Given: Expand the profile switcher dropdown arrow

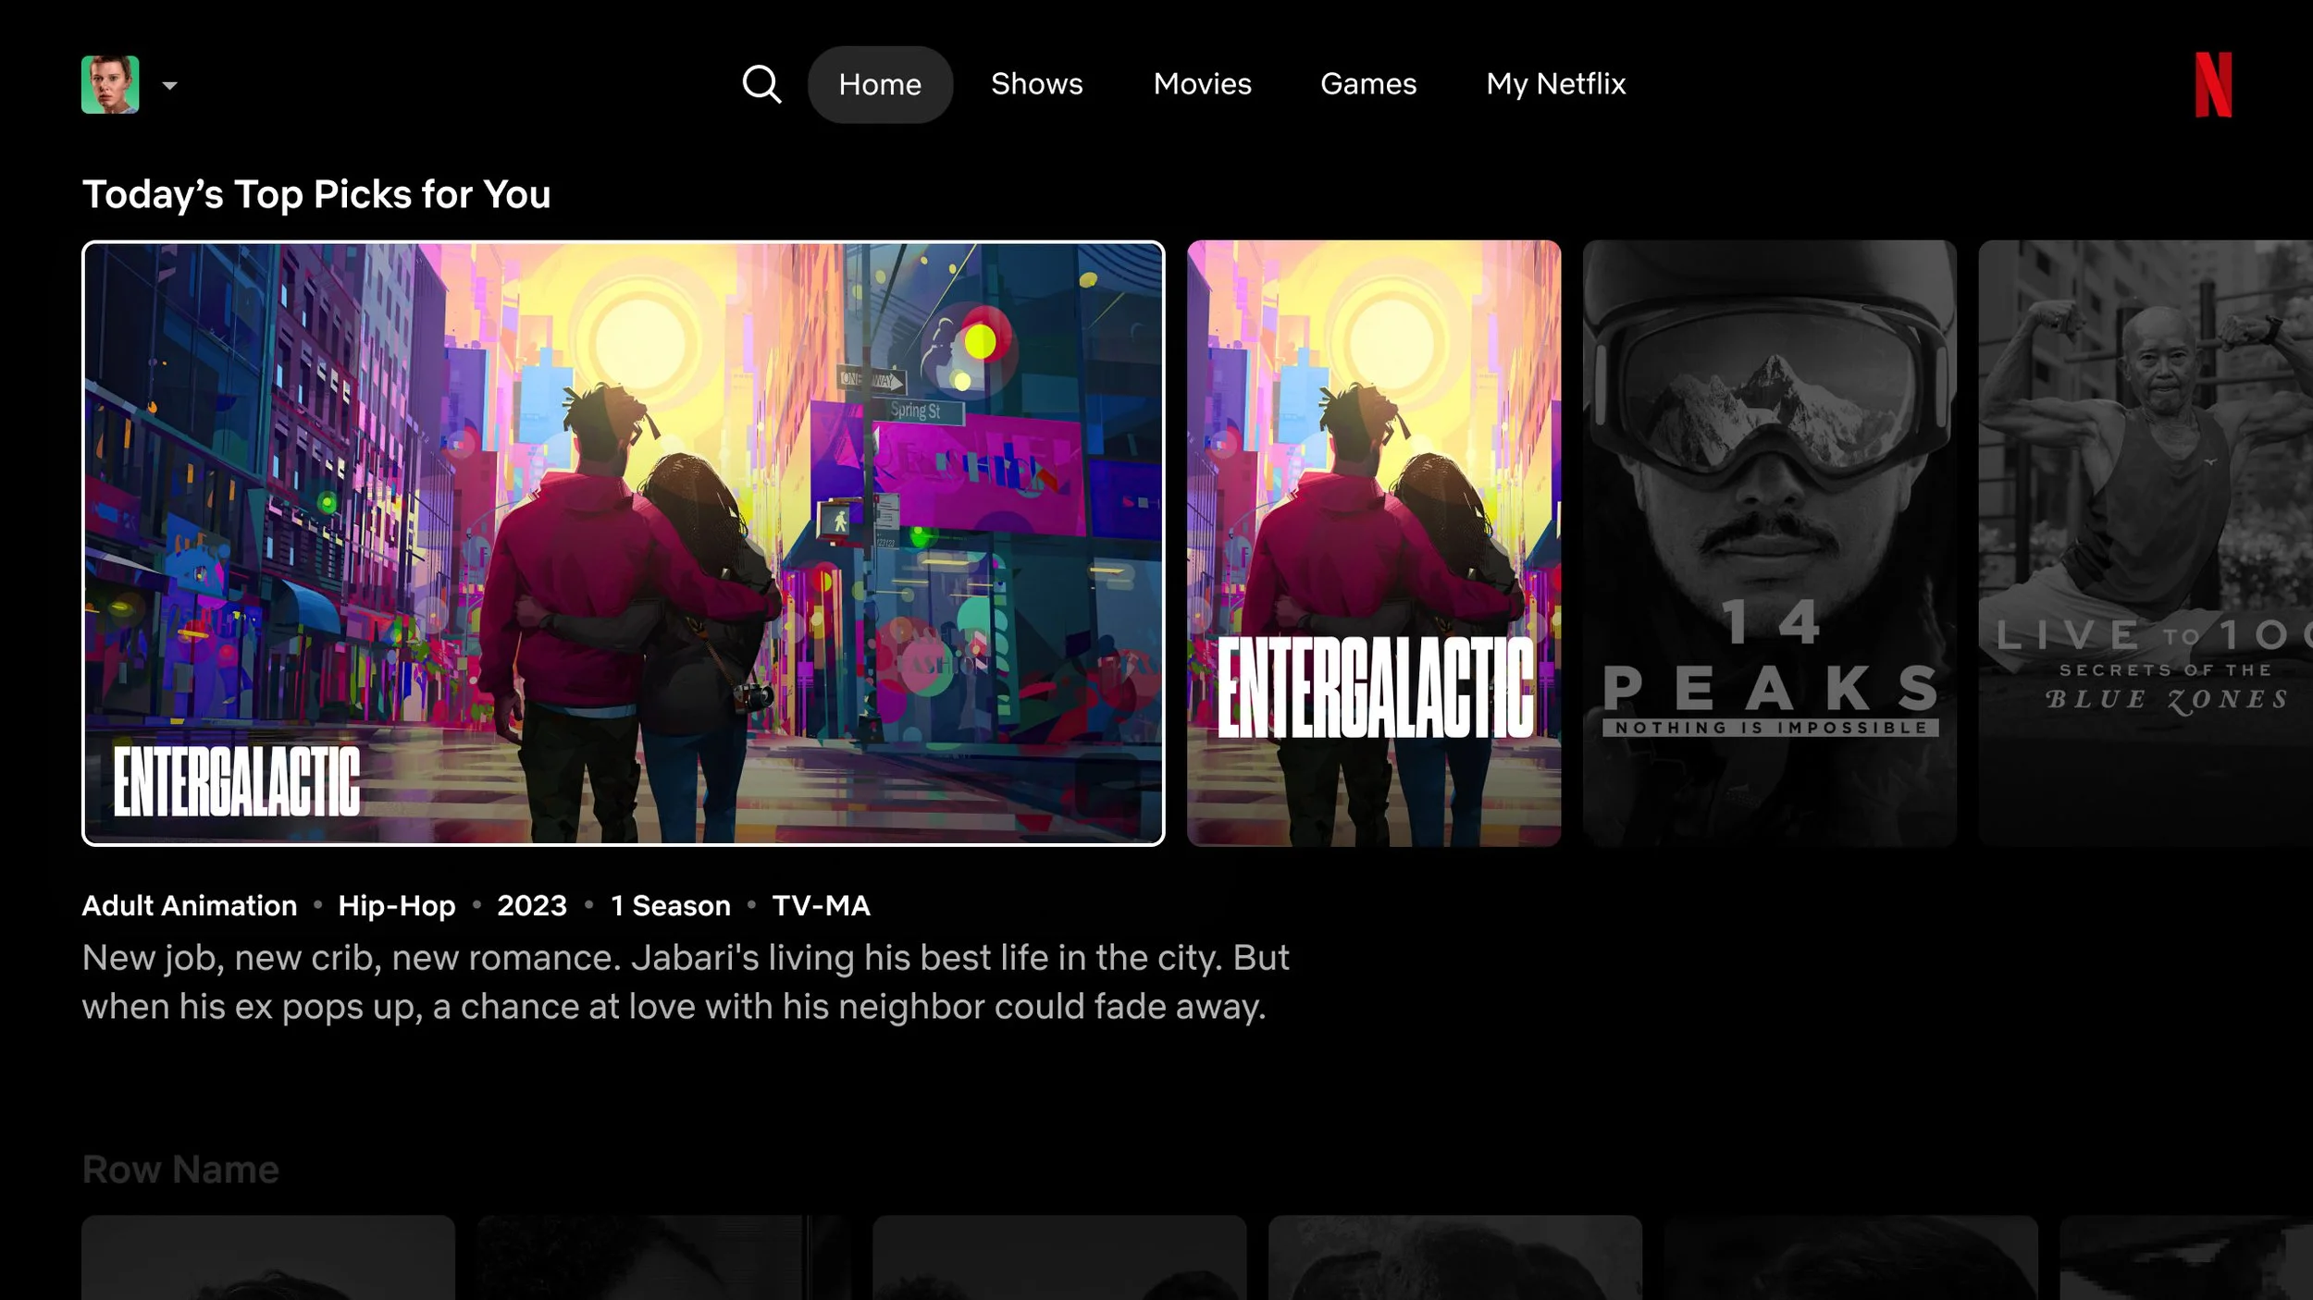Looking at the screenshot, I should [x=169, y=86].
